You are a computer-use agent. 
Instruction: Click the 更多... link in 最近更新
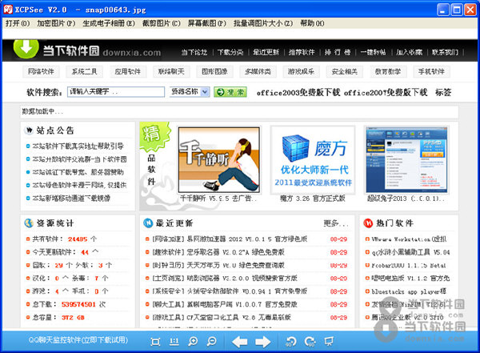point(336,223)
